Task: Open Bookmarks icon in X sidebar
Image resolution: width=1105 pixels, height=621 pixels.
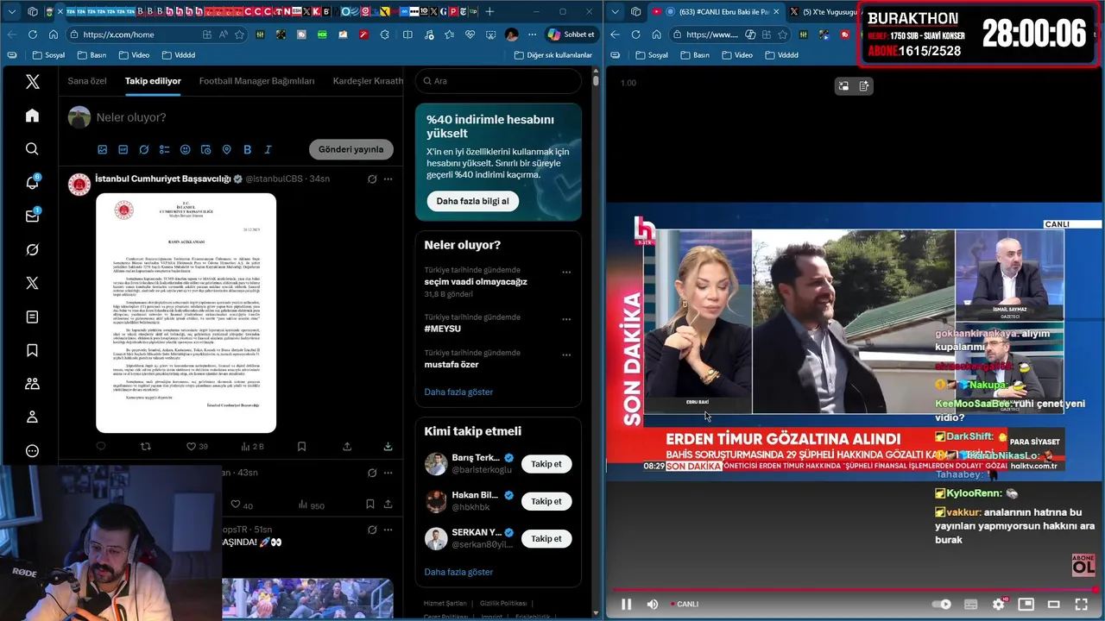Action: coord(32,350)
